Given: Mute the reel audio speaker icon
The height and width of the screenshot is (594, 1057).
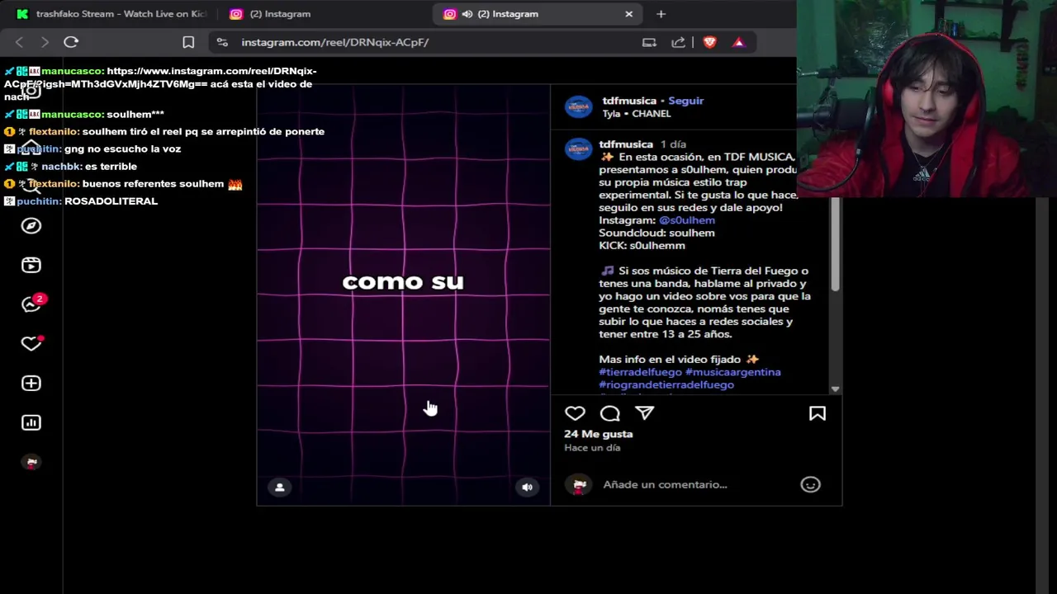Looking at the screenshot, I should click(527, 488).
